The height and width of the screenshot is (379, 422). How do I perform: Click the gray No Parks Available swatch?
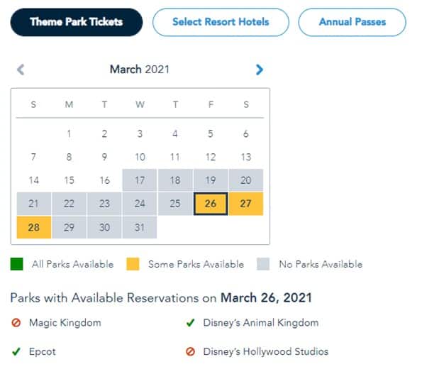[x=263, y=264]
